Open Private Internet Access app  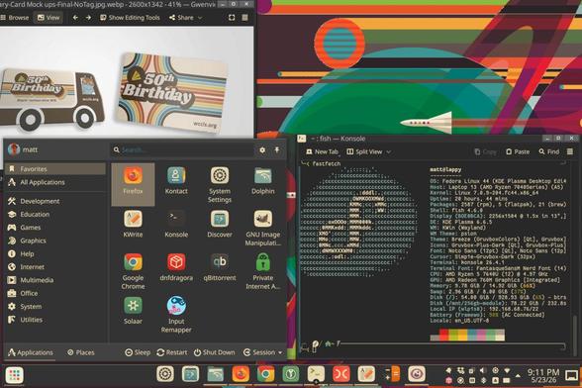(263, 271)
